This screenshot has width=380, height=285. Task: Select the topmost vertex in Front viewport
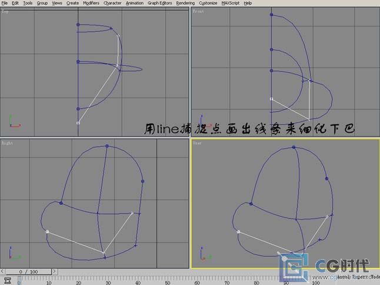(x=271, y=15)
